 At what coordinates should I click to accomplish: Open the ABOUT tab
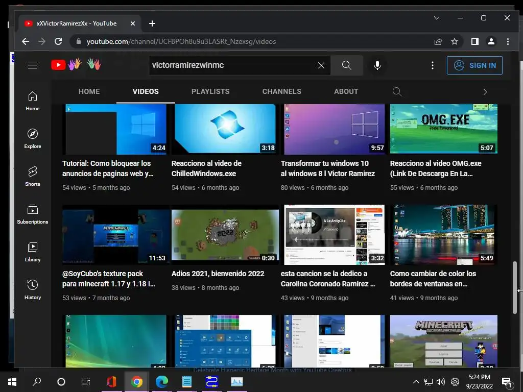click(x=346, y=91)
